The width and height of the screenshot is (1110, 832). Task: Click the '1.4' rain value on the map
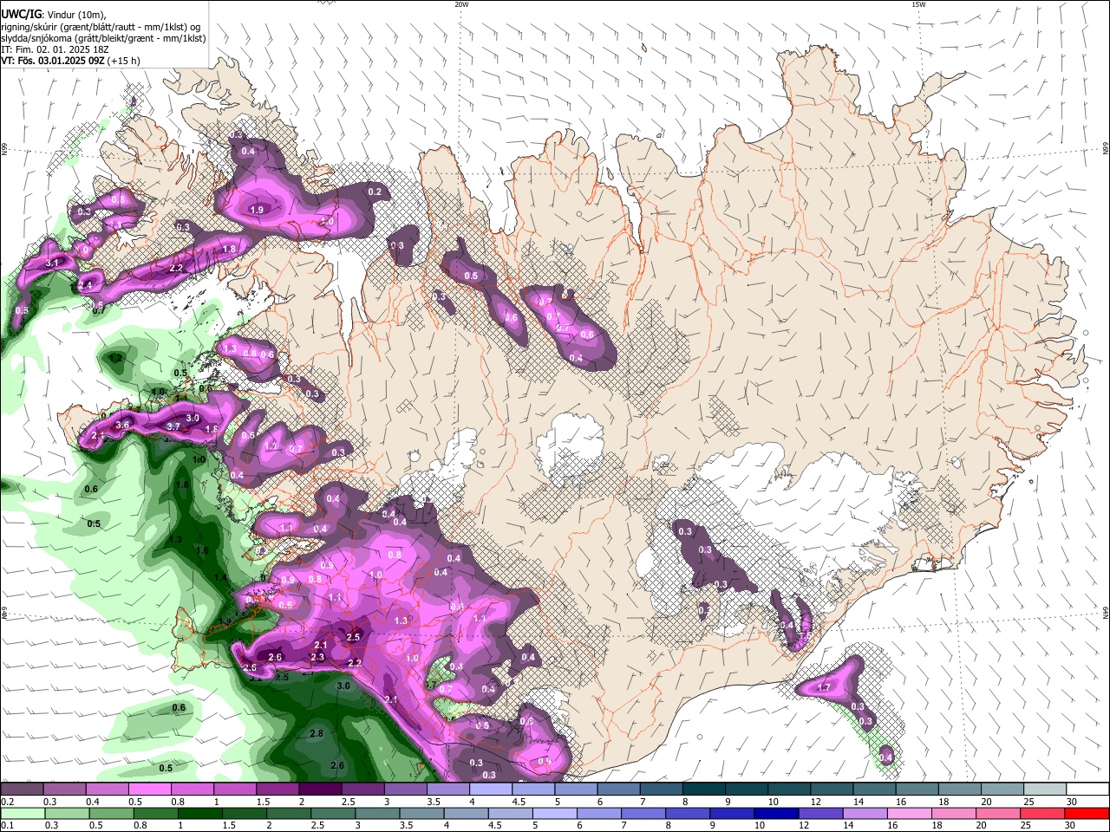click(x=220, y=577)
